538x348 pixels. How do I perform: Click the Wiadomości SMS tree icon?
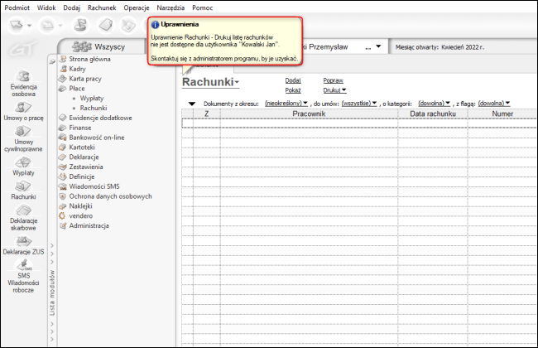[x=62, y=186]
